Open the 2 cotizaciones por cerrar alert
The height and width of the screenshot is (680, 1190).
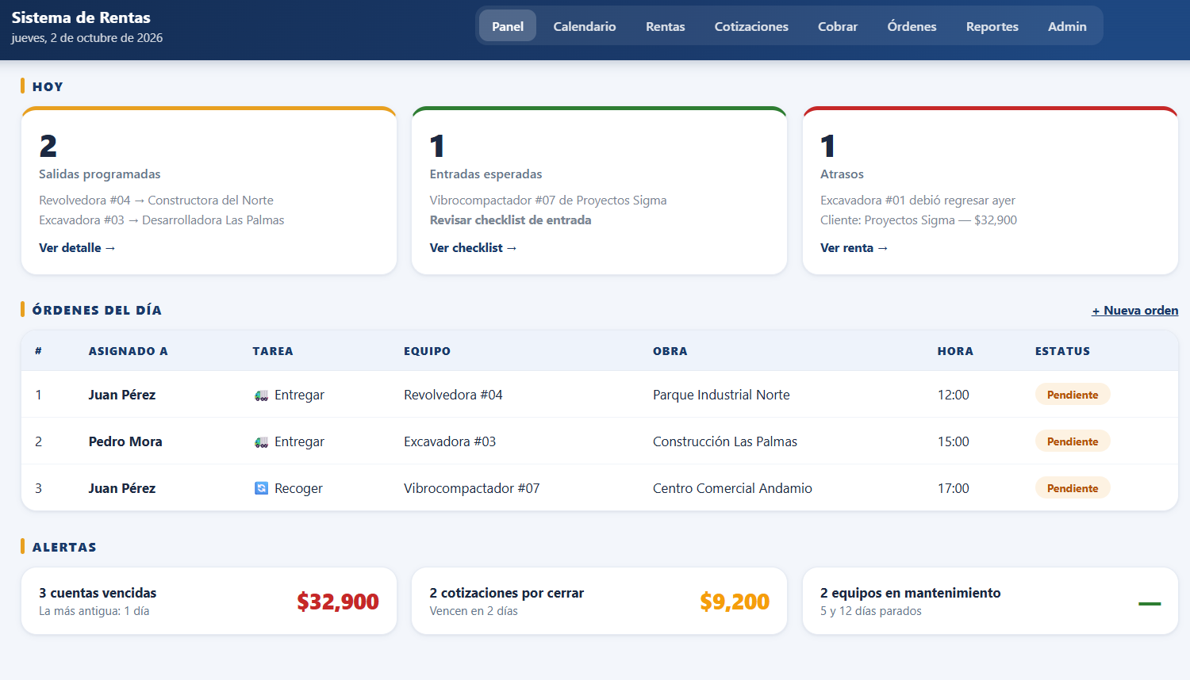point(599,601)
